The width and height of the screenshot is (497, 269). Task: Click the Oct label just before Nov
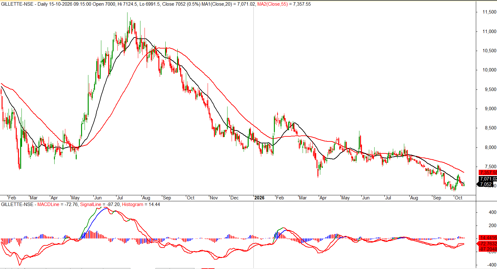(191, 198)
